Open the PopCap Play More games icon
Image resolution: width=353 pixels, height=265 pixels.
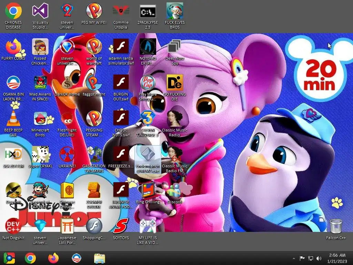148,88
